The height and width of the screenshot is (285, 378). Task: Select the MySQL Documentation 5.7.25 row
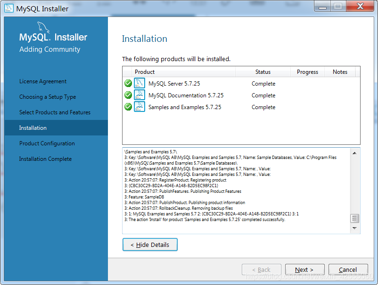(241, 95)
